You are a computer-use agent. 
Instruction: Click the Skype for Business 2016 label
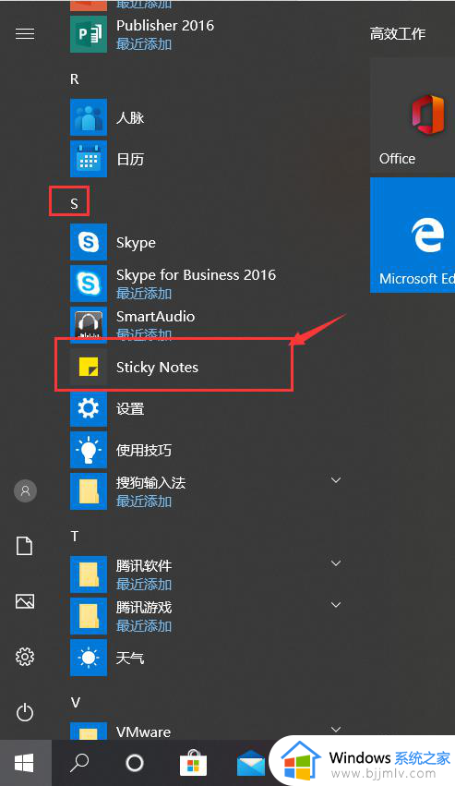tap(196, 274)
